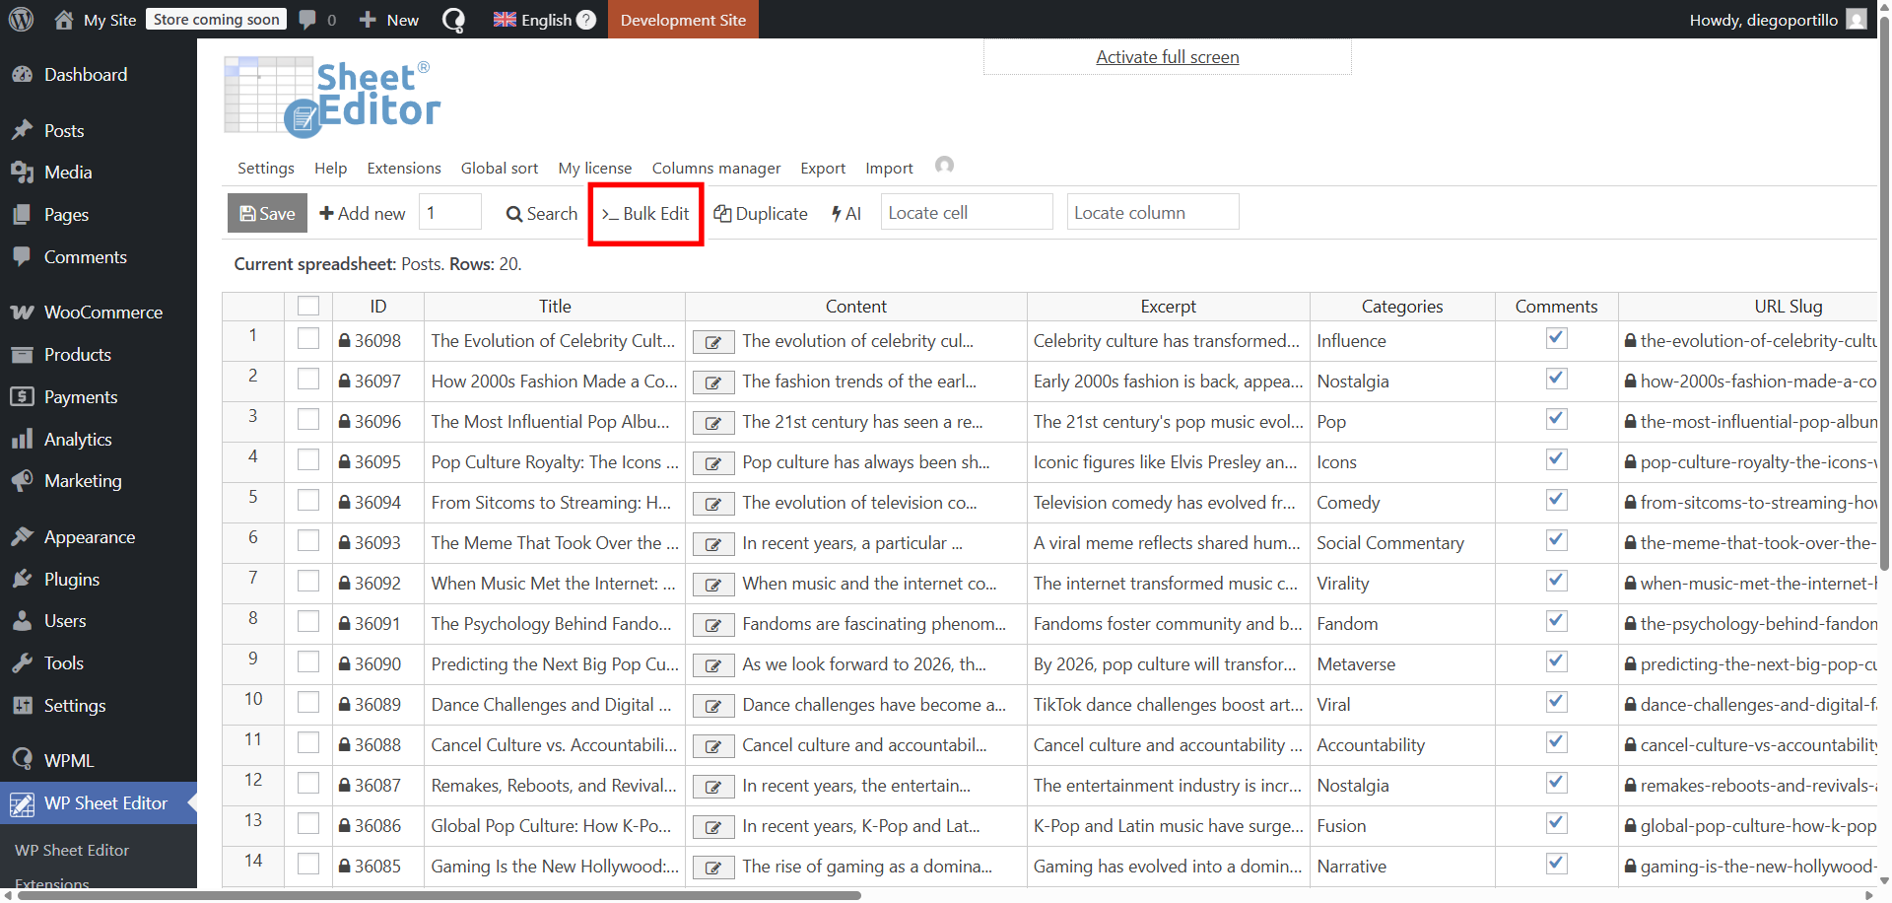This screenshot has height=903, width=1892.
Task: Open the comments bubble icon in admin bar
Action: pyautogui.click(x=308, y=20)
